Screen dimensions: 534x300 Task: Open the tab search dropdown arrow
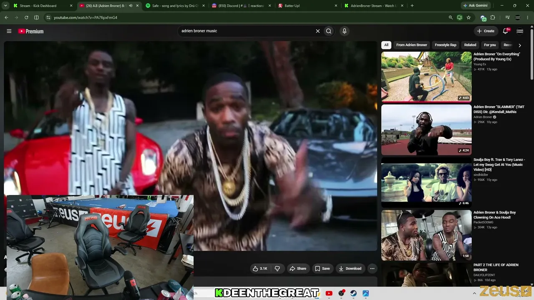pos(5,6)
